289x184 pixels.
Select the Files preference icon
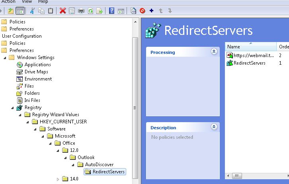(20, 86)
